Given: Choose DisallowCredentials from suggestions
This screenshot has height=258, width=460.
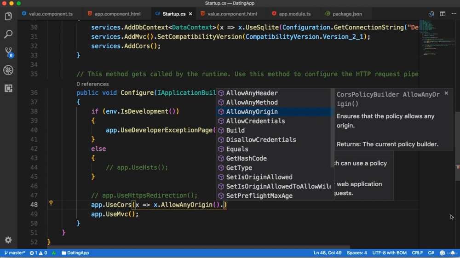Looking at the screenshot, I should [274, 140].
